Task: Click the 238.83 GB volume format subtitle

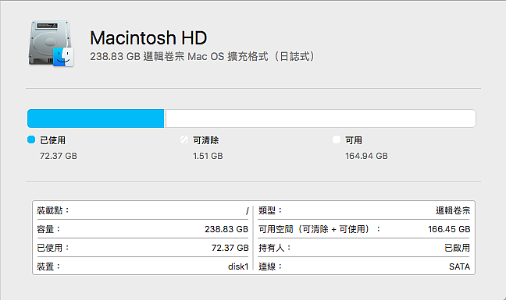Action: click(202, 57)
